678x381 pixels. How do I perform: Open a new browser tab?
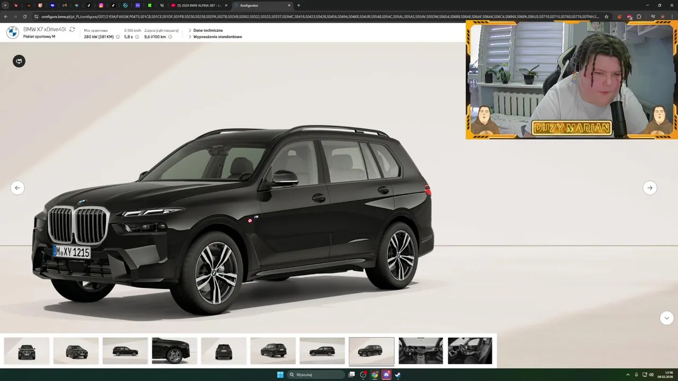pos(299,5)
